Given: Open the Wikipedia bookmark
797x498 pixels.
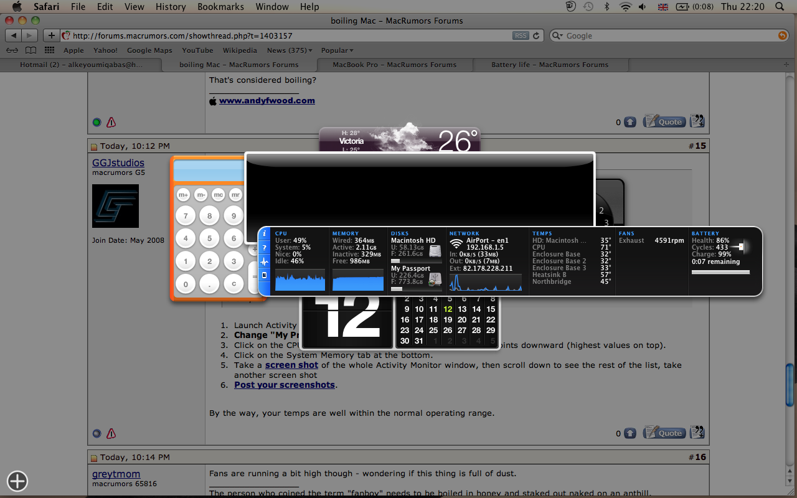Looking at the screenshot, I should (x=240, y=50).
